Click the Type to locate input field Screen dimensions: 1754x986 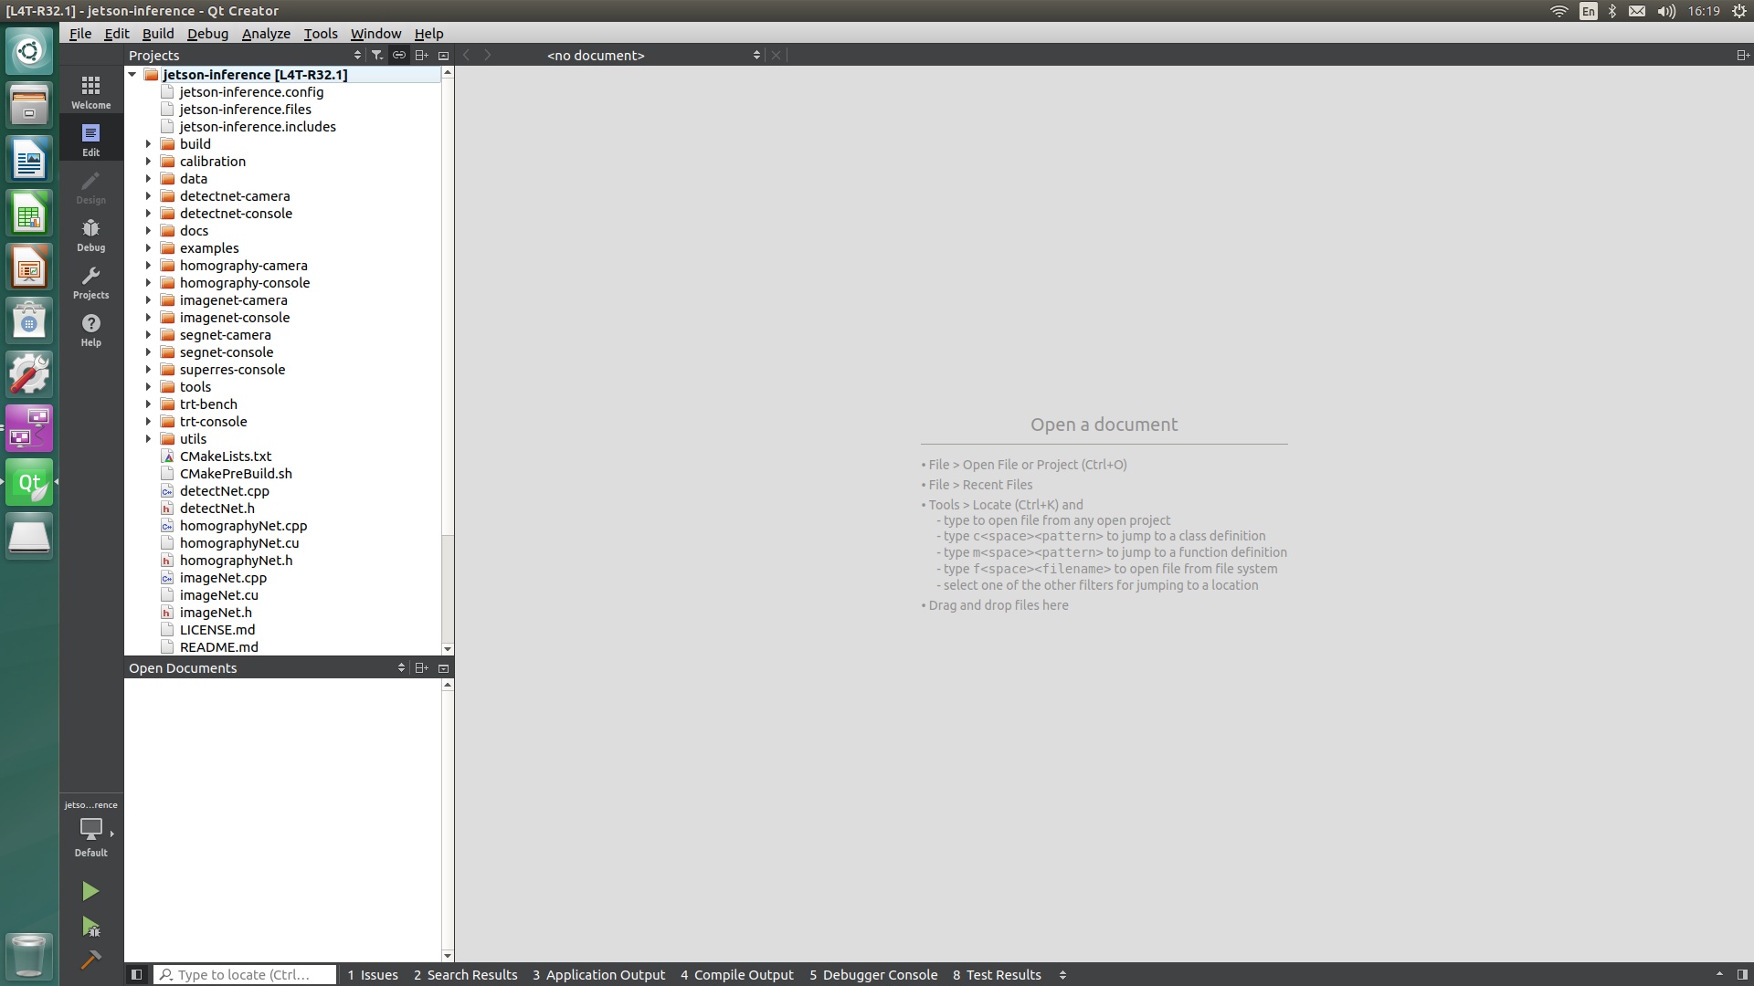click(x=242, y=974)
